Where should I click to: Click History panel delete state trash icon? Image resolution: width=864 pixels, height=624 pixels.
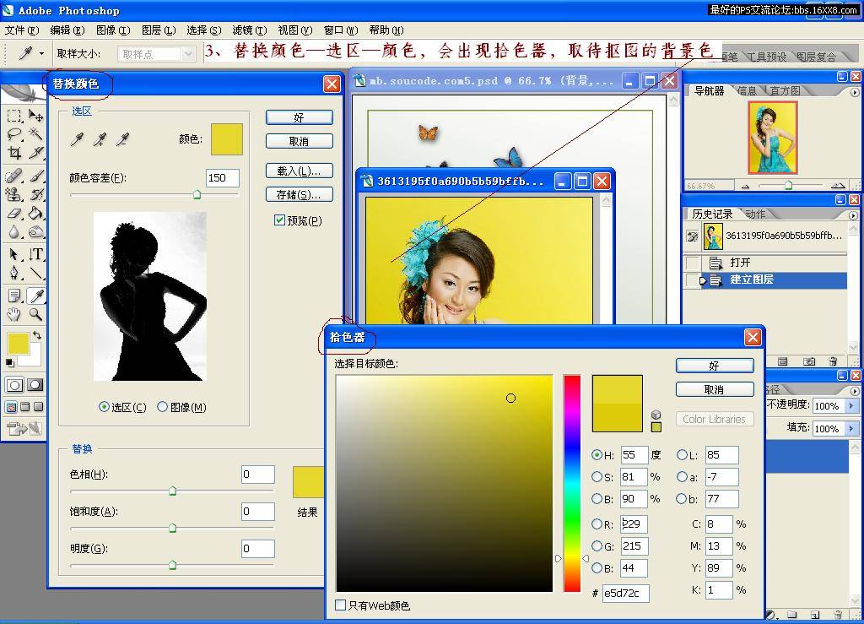833,361
